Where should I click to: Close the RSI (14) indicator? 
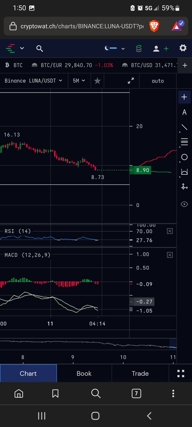click(x=170, y=231)
